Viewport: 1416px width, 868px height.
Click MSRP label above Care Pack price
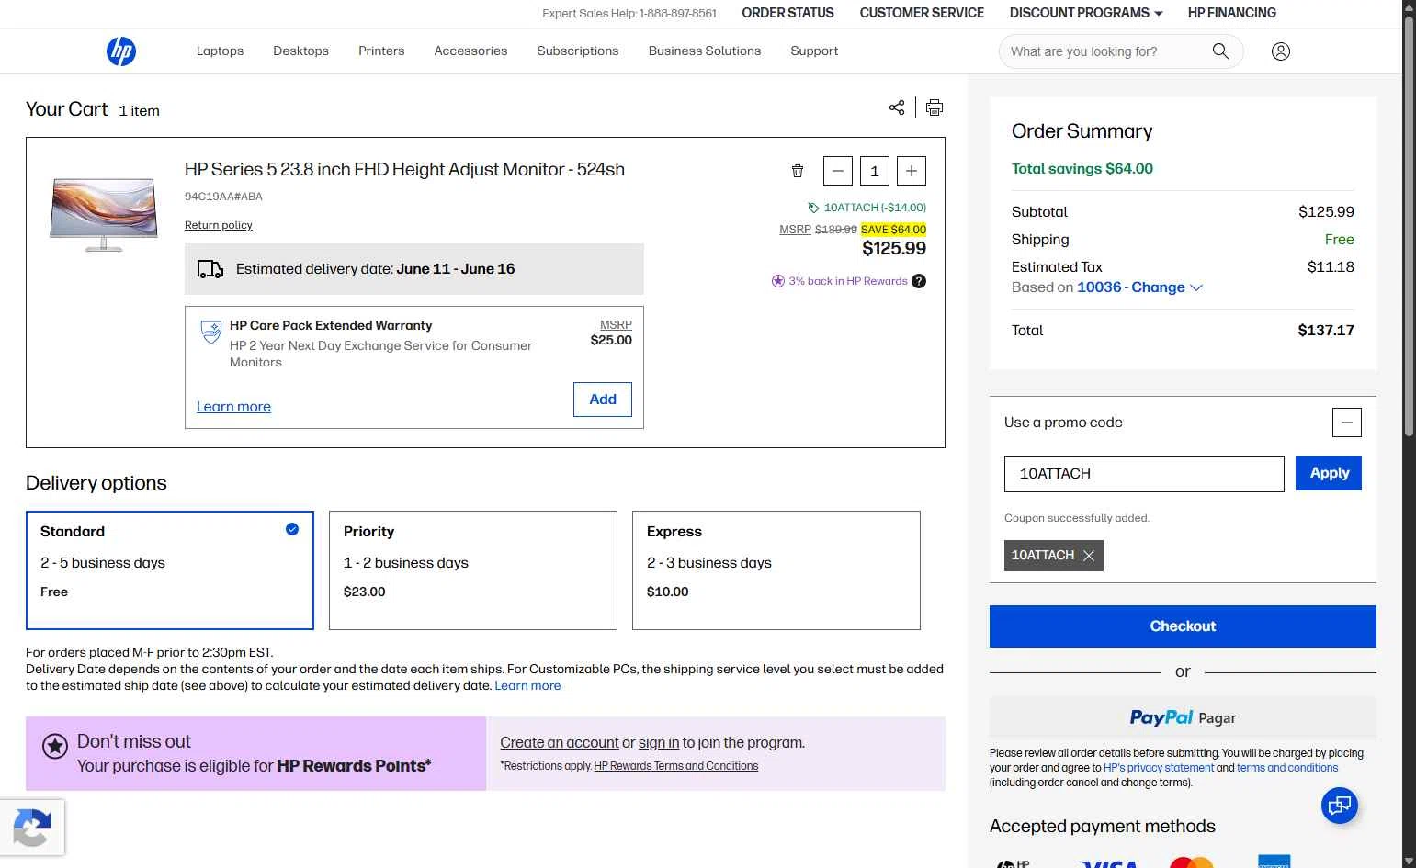pyautogui.click(x=616, y=325)
